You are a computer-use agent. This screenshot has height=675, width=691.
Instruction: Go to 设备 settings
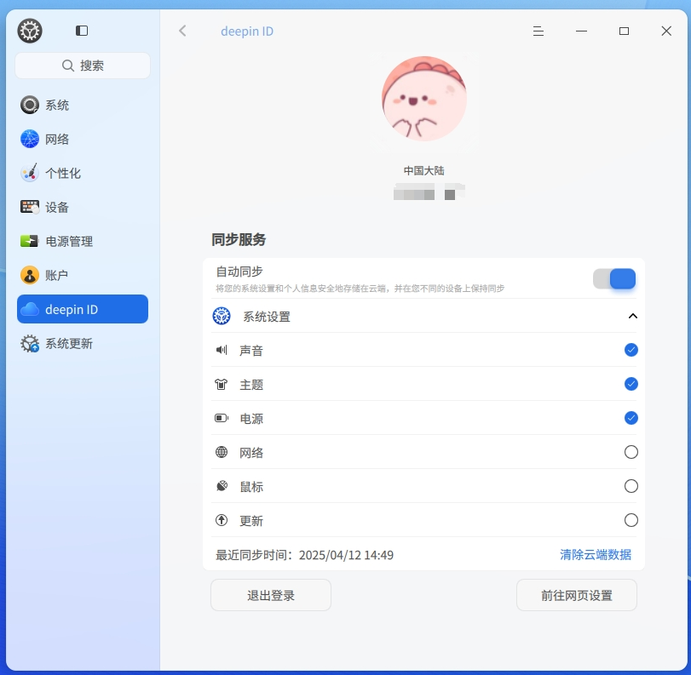point(83,207)
